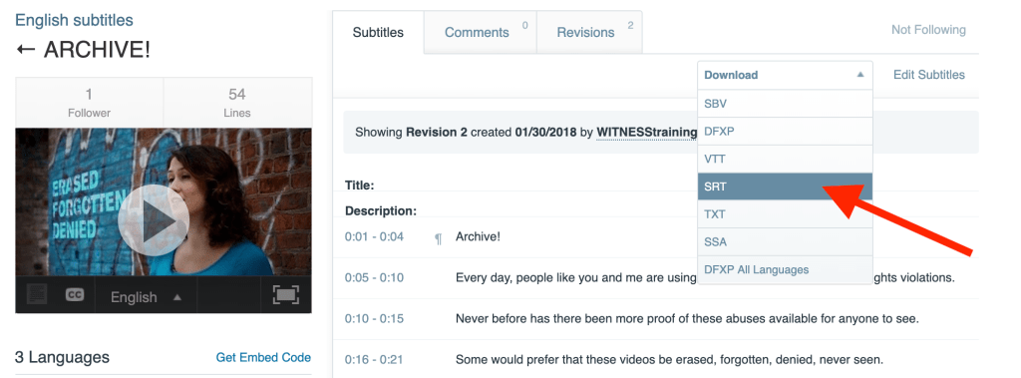Viewport: 1021px width, 378px height.
Task: Click Not Following to follow
Action: (928, 30)
